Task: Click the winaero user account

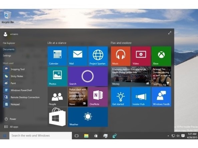Action: click(11, 34)
